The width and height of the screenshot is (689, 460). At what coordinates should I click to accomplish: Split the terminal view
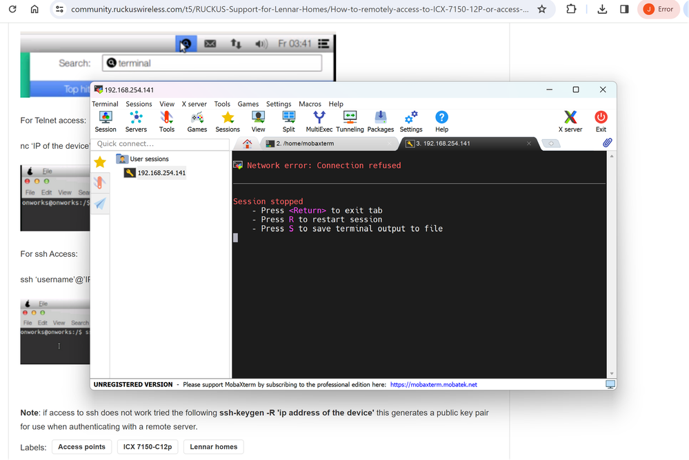tap(288, 121)
